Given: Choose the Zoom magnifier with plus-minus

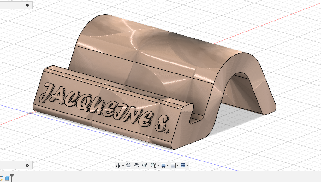Looking at the screenshot, I should (x=145, y=166).
